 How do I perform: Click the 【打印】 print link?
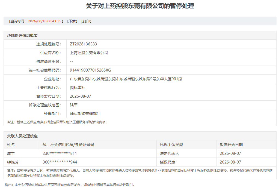point(86,21)
